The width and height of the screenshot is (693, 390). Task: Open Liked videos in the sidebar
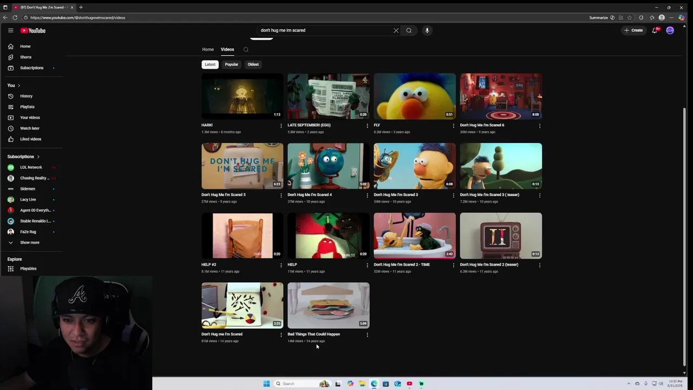[x=31, y=139]
